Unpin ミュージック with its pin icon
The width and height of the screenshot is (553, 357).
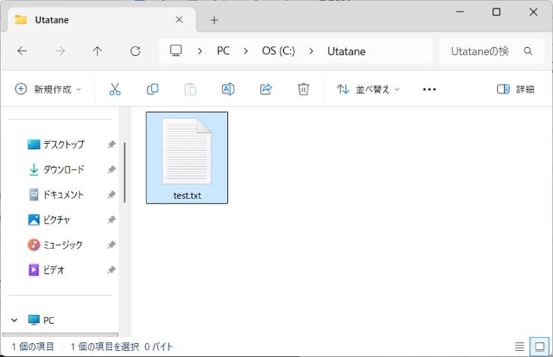[x=111, y=245]
